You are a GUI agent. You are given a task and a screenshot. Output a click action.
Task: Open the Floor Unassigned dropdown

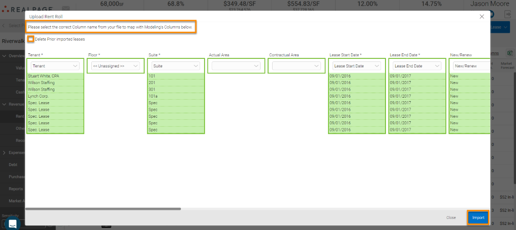115,66
